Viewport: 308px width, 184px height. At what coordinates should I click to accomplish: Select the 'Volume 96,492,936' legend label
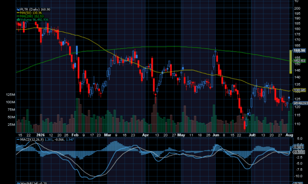[x=34, y=20]
